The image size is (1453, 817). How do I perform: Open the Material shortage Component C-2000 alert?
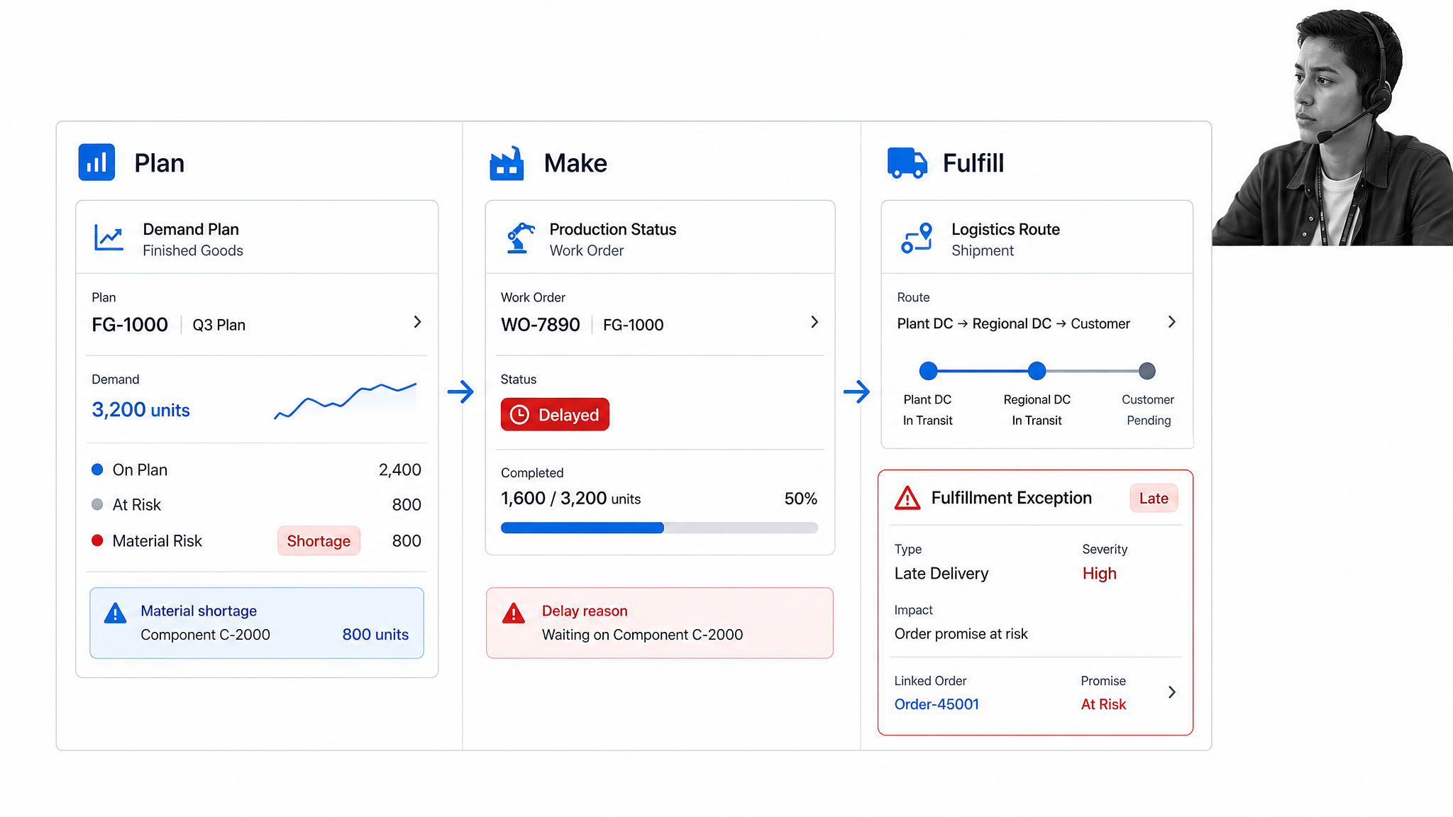(x=257, y=623)
